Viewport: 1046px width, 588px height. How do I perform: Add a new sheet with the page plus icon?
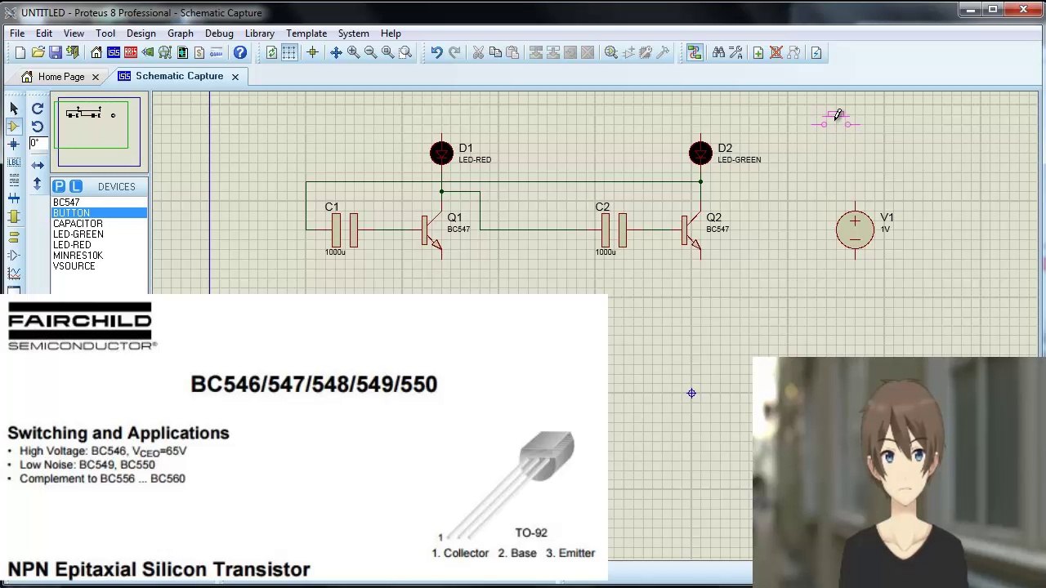point(758,53)
